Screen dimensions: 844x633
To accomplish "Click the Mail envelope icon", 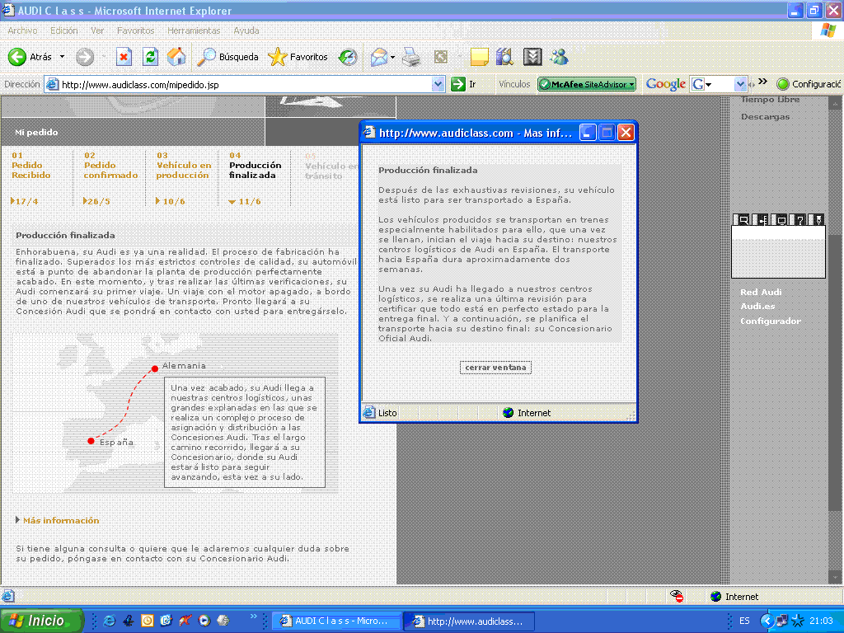I will [x=379, y=57].
